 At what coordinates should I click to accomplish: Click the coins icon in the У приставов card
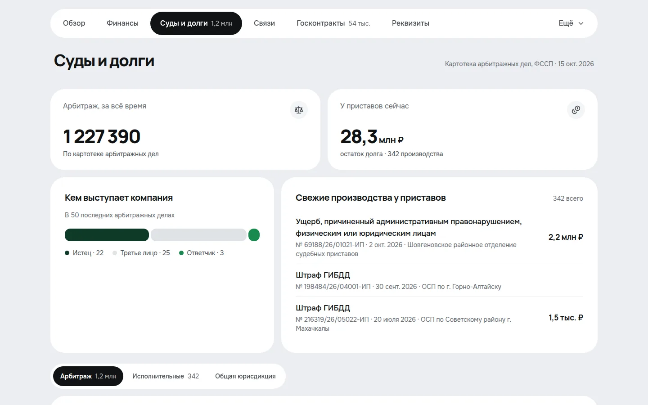(x=576, y=110)
